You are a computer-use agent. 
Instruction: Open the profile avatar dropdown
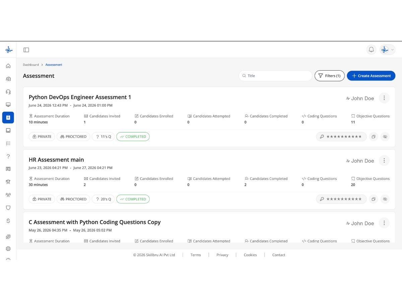388,50
